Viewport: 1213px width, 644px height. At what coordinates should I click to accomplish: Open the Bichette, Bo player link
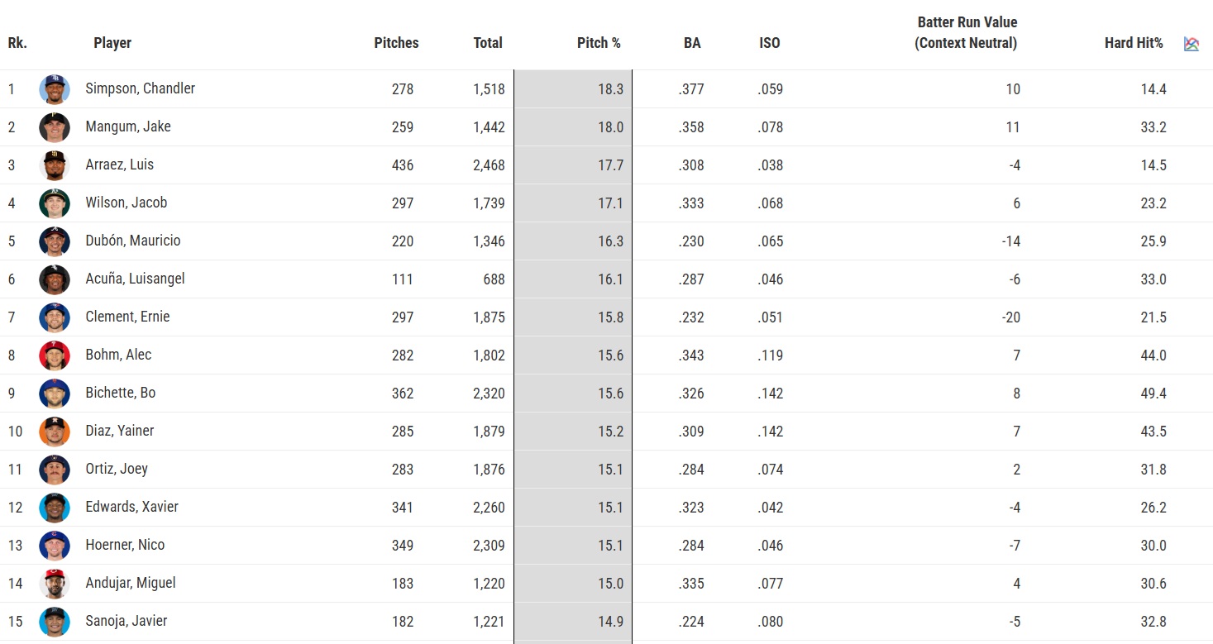[121, 393]
